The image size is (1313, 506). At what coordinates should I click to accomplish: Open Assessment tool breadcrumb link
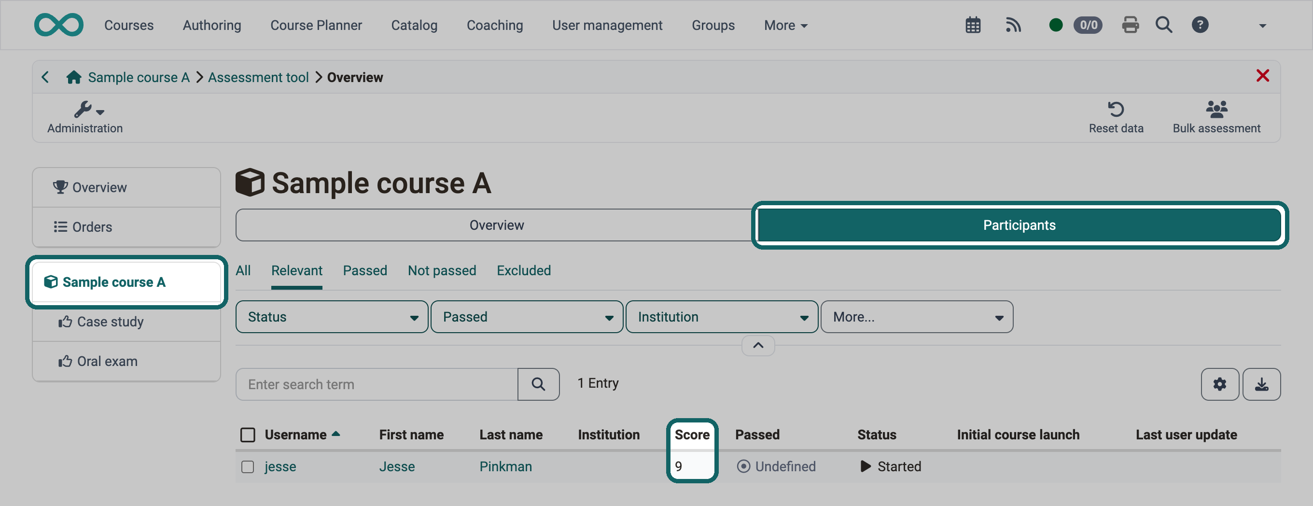coord(258,77)
